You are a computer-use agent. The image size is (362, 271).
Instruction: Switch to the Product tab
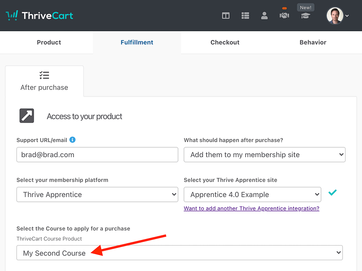pos(49,42)
